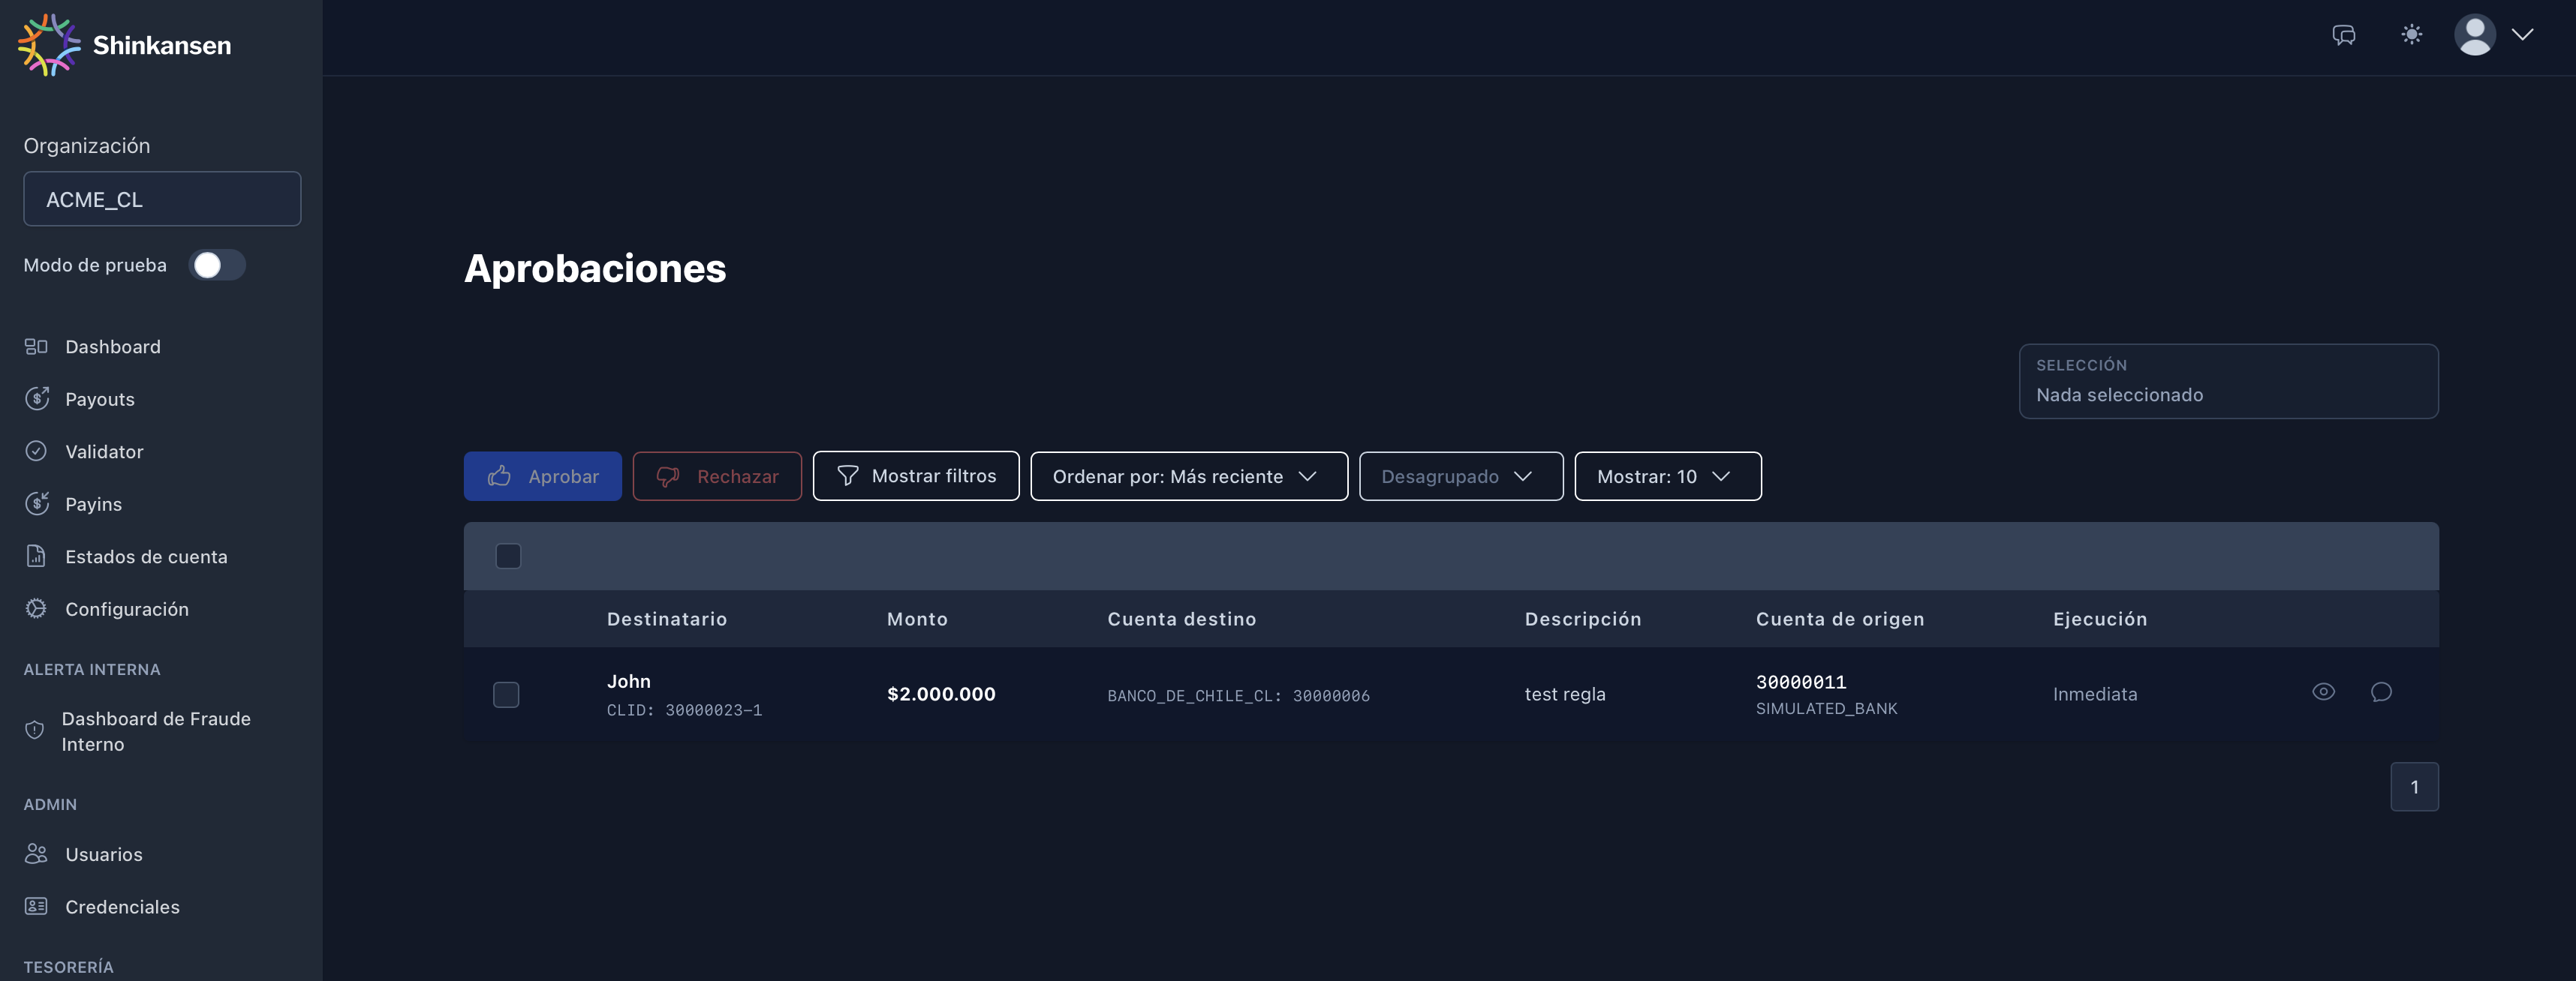Click the Inmediata execution cell

pyautogui.click(x=2095, y=694)
